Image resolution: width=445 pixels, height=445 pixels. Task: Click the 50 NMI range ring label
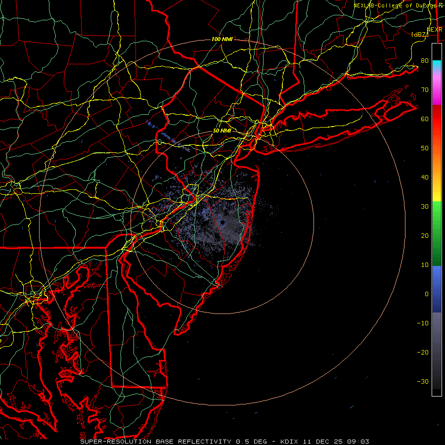pos(222,131)
